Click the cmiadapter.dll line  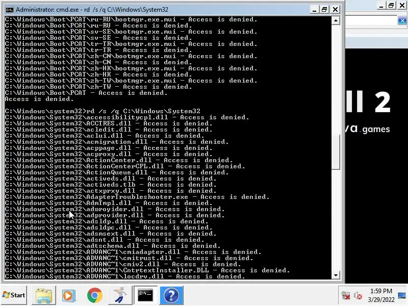coord(133,252)
